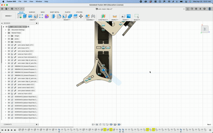Click the Create Form purple icon

tap(47, 16)
